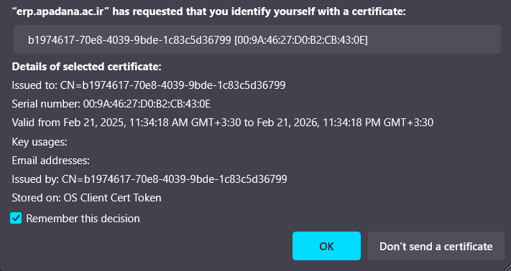Click the Remember this decision label text

[x=83, y=219]
